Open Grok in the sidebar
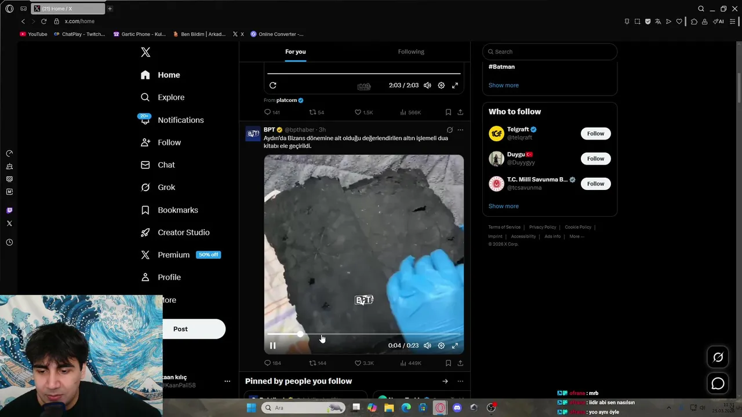This screenshot has width=742, height=417. coord(158,187)
